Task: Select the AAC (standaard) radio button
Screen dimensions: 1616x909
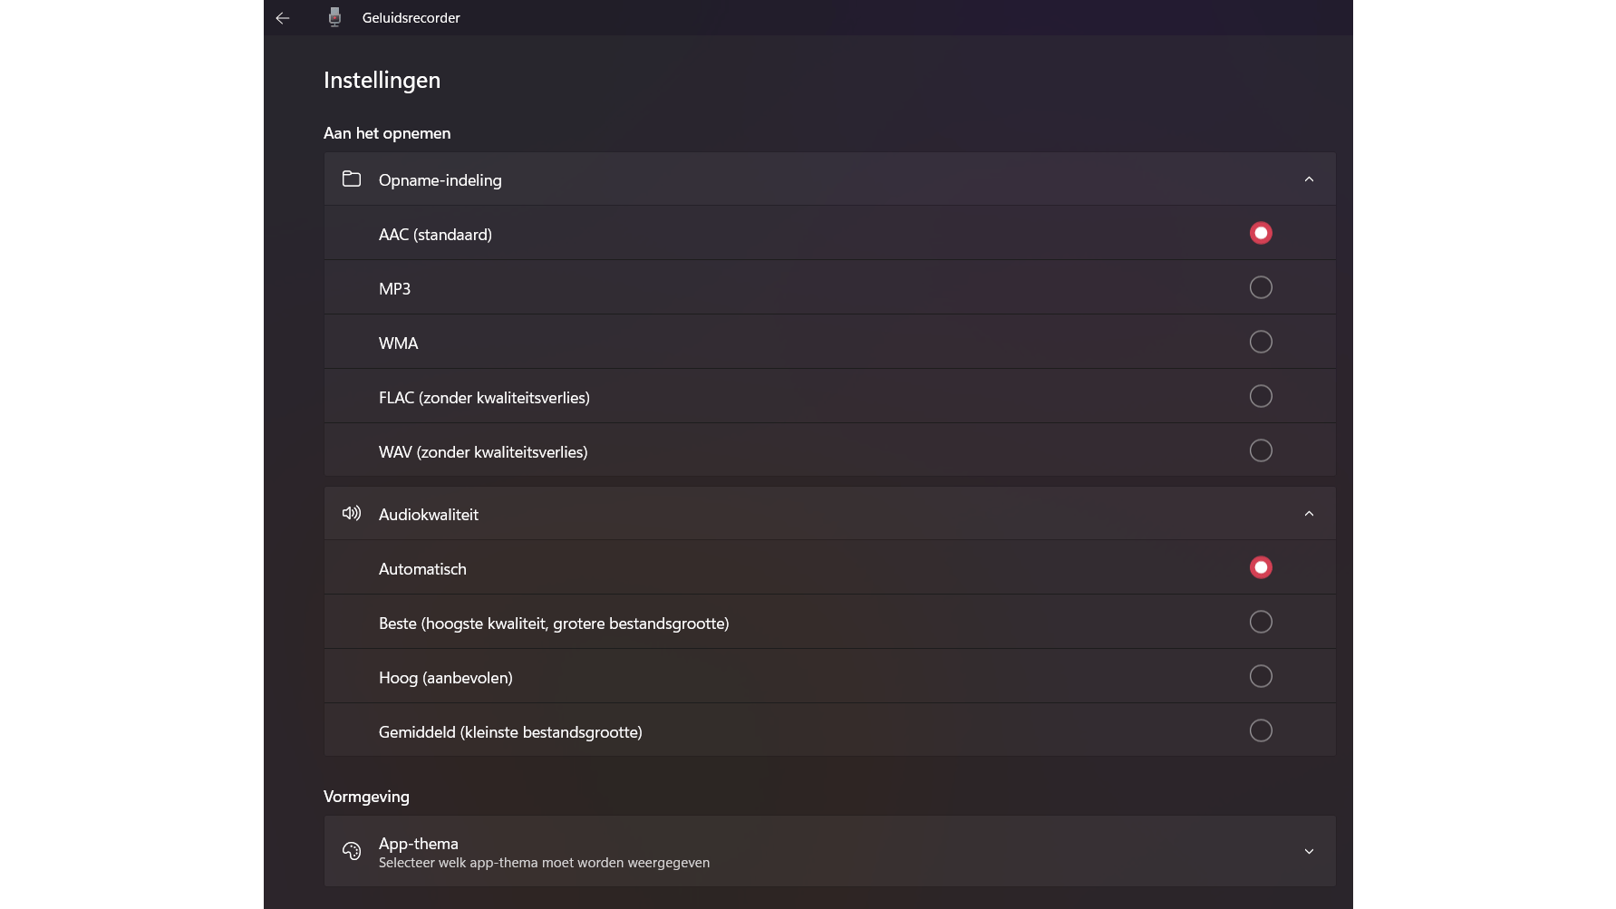Action: click(x=1261, y=234)
